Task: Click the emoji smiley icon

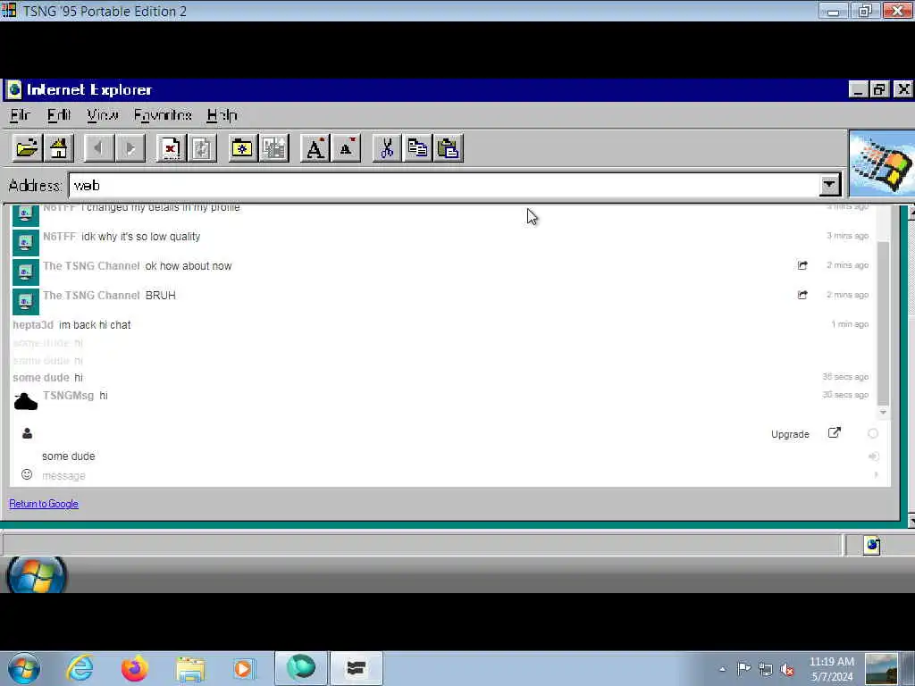Action: click(27, 474)
